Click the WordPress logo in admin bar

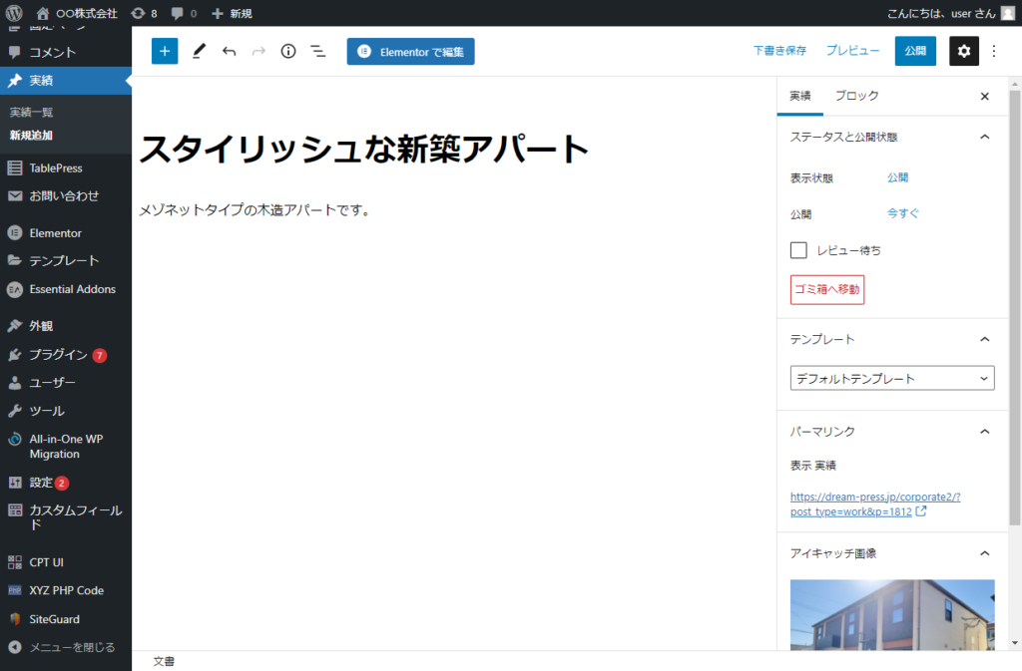coord(14,13)
